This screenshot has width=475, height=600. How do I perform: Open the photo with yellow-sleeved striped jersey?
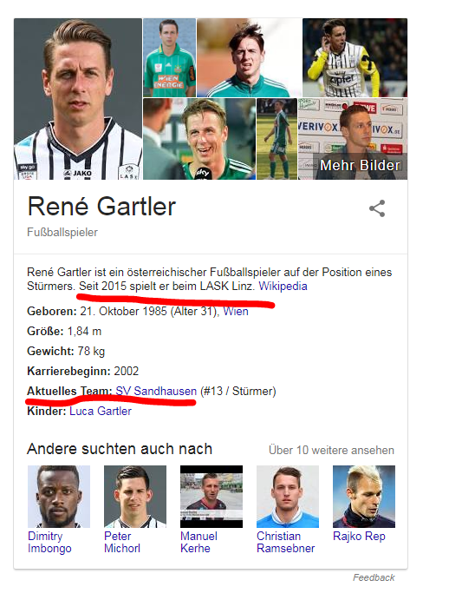[355, 57]
